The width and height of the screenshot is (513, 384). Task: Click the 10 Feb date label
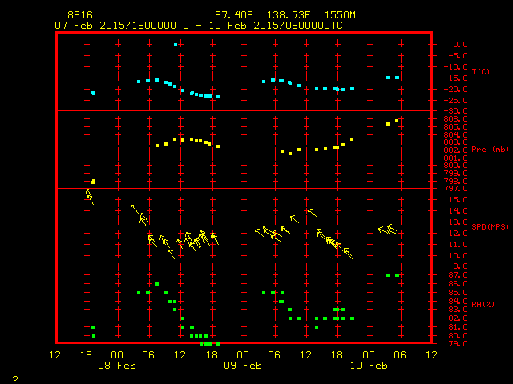tap(368, 365)
